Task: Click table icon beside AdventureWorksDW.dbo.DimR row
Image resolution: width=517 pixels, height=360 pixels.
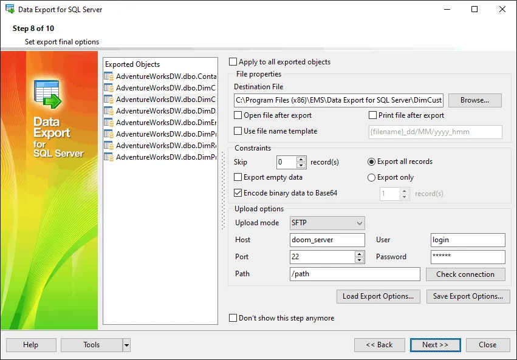Action: [109, 146]
